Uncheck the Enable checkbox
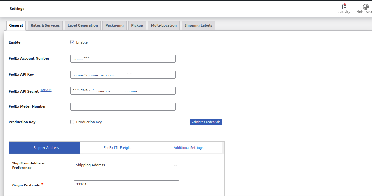This screenshot has width=372, height=196. point(72,42)
